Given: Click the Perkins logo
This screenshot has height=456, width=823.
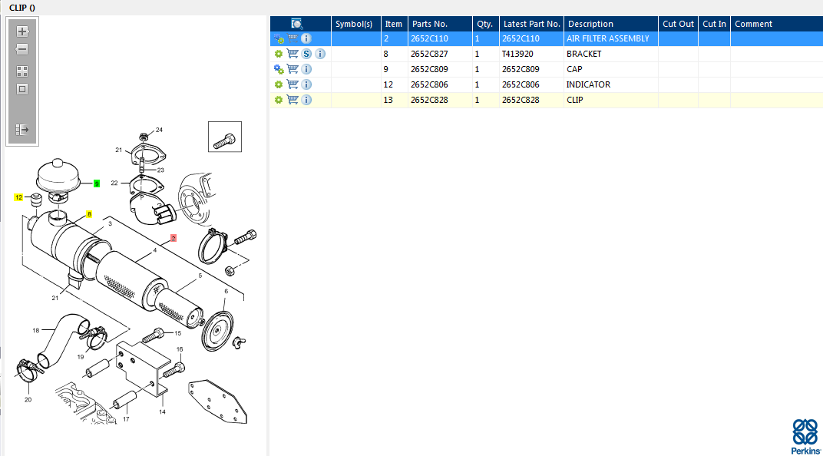Looking at the screenshot, I should tap(804, 436).
